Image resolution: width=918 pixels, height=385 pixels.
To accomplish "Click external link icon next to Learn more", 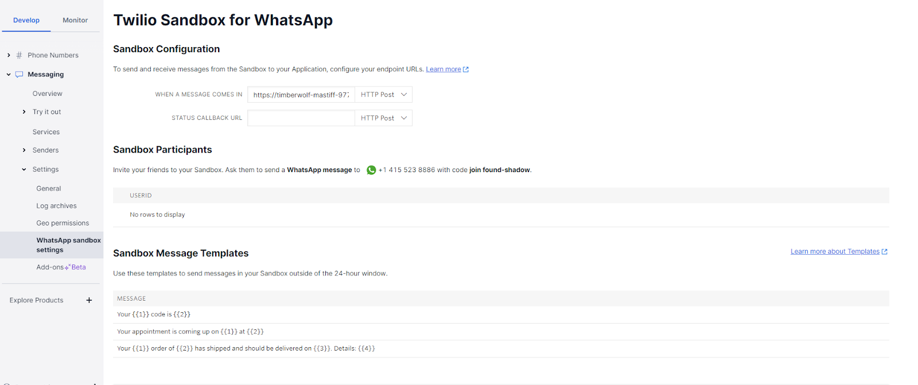I will (466, 69).
